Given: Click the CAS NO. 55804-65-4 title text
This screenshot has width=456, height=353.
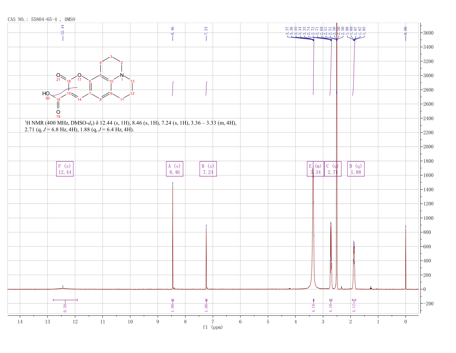Looking at the screenshot, I should tap(41, 19).
